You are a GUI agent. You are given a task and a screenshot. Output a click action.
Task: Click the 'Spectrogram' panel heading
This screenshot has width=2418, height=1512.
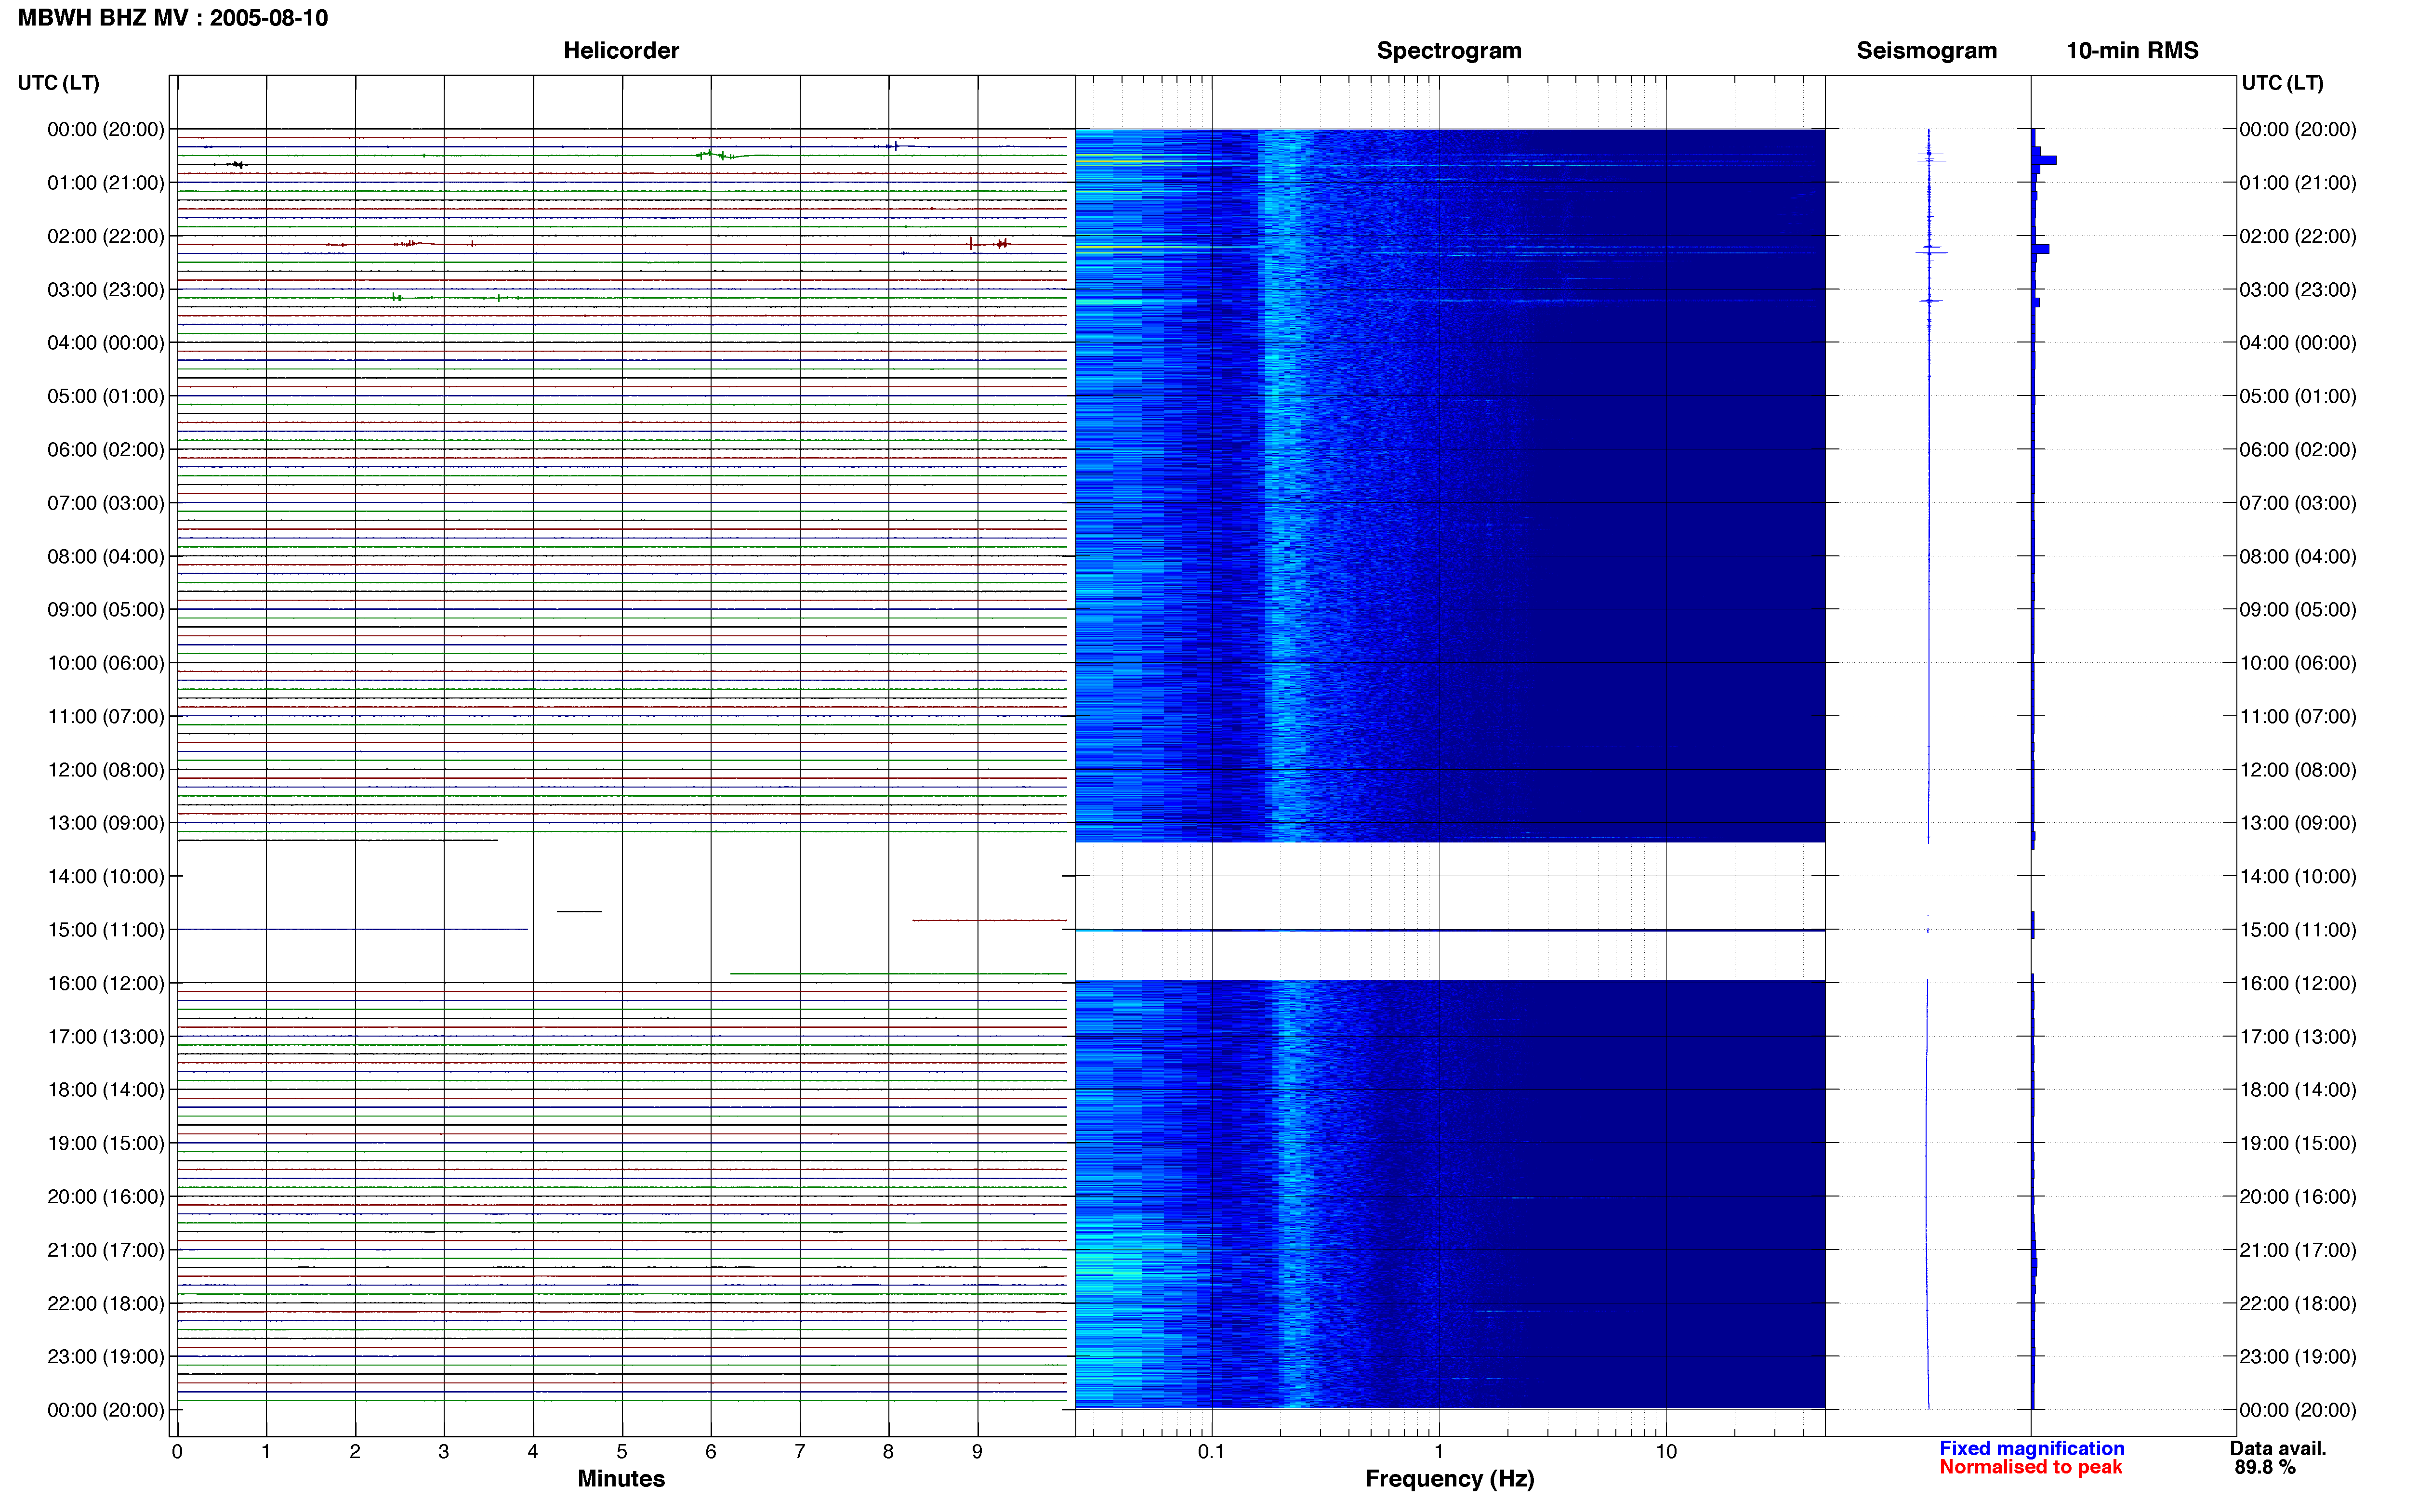[x=1449, y=51]
